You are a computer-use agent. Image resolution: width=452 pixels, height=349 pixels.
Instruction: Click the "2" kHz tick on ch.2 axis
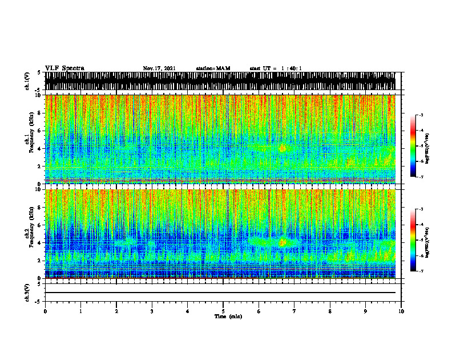[40, 261]
